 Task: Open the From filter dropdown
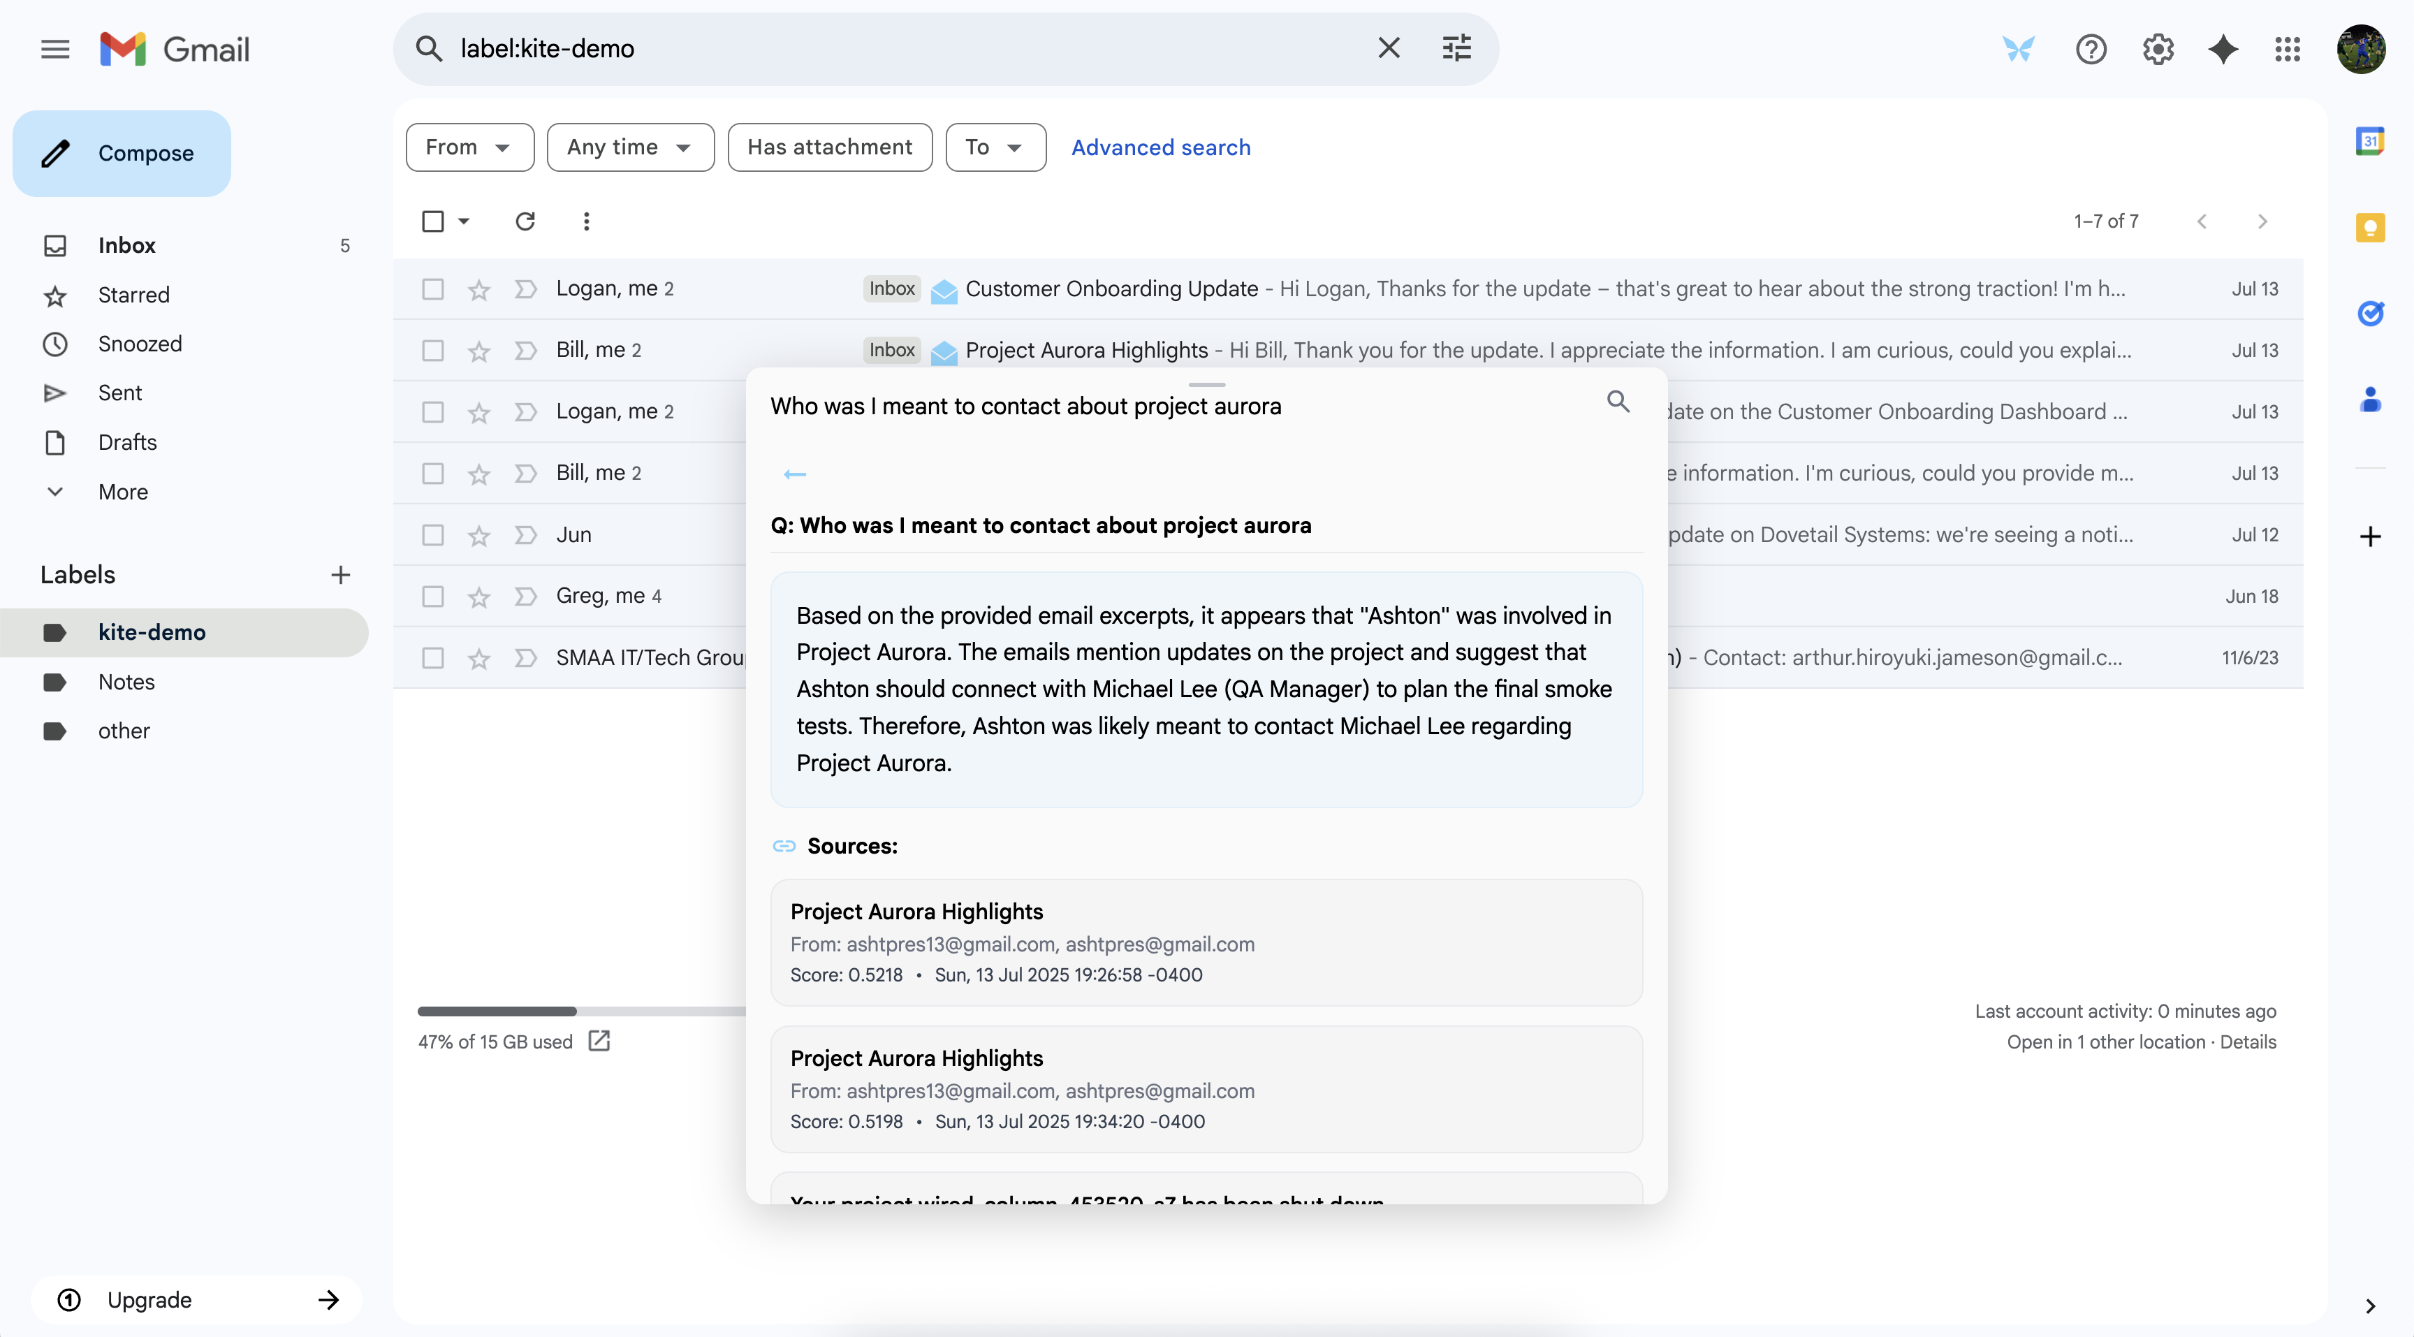[x=469, y=147]
